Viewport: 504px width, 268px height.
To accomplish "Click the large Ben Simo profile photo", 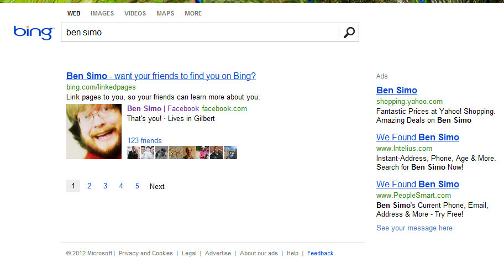I will tap(94, 132).
